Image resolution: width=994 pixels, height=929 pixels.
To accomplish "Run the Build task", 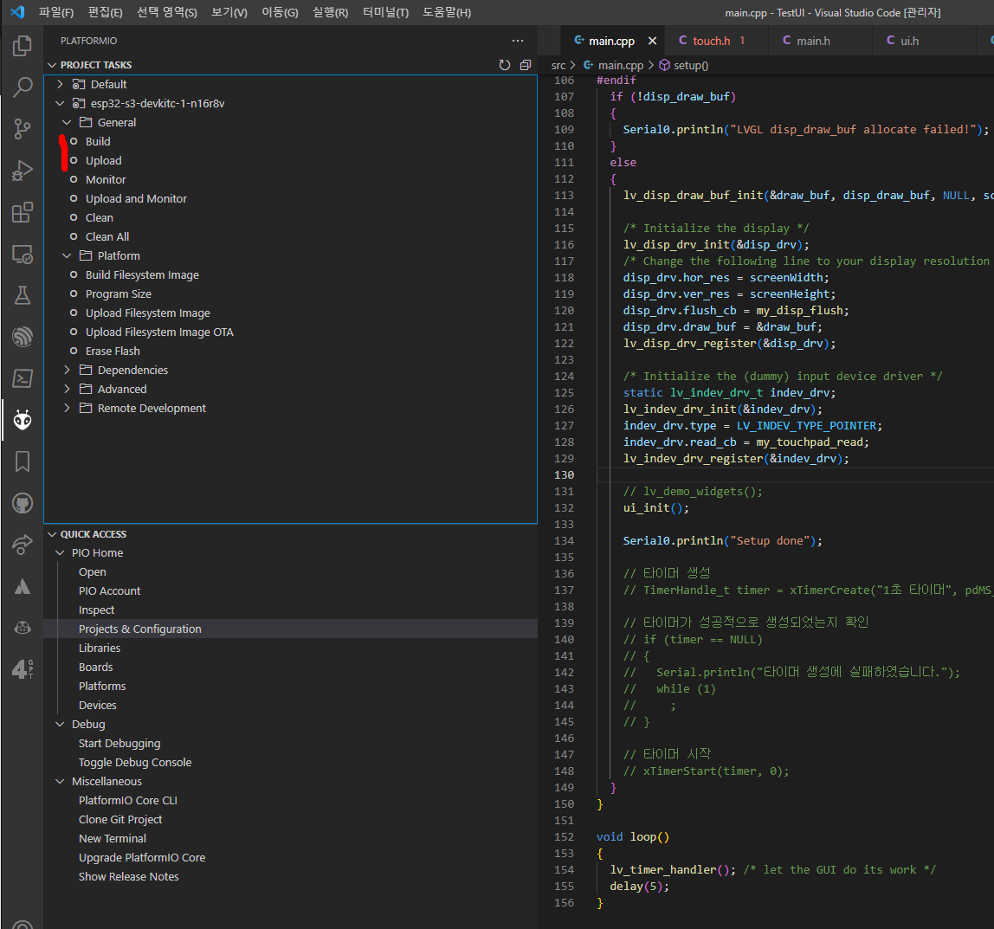I will tap(98, 141).
